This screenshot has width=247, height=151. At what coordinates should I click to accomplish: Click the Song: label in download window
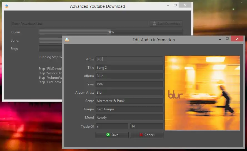pyautogui.click(x=15, y=40)
